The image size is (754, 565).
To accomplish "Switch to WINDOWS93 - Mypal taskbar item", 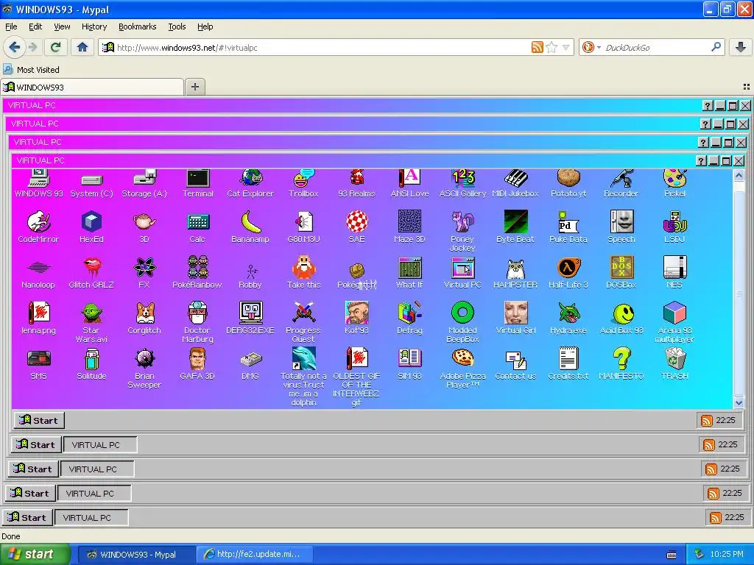I will point(136,555).
